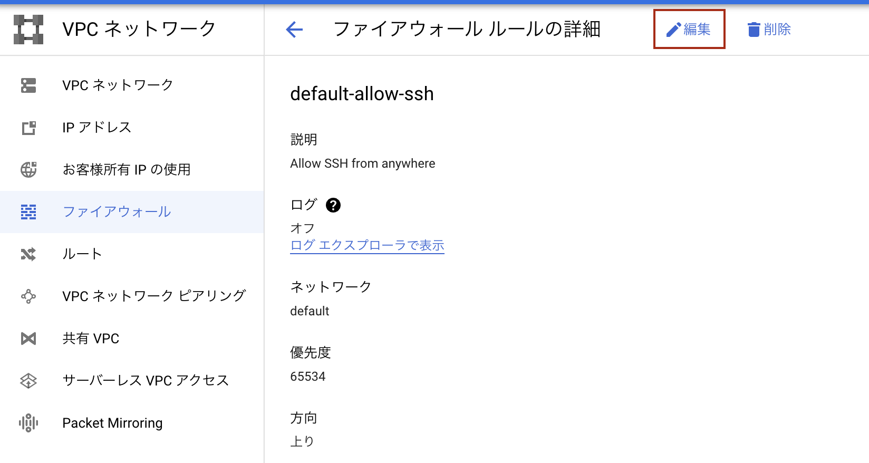869x463 pixels.
Task: Click the Packet Mirroring sidebar icon
Action: [x=28, y=422]
